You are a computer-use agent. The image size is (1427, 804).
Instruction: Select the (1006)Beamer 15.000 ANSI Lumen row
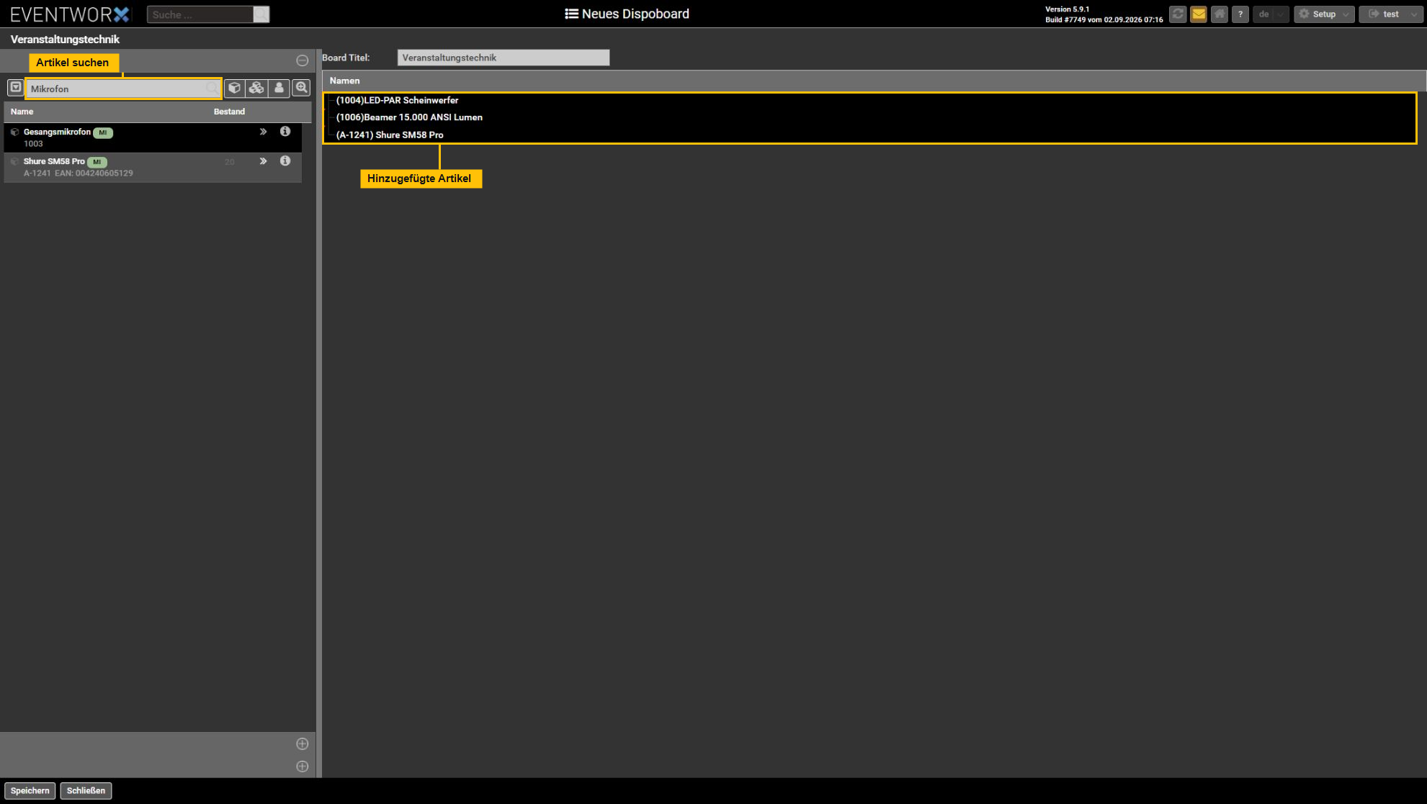(x=869, y=117)
